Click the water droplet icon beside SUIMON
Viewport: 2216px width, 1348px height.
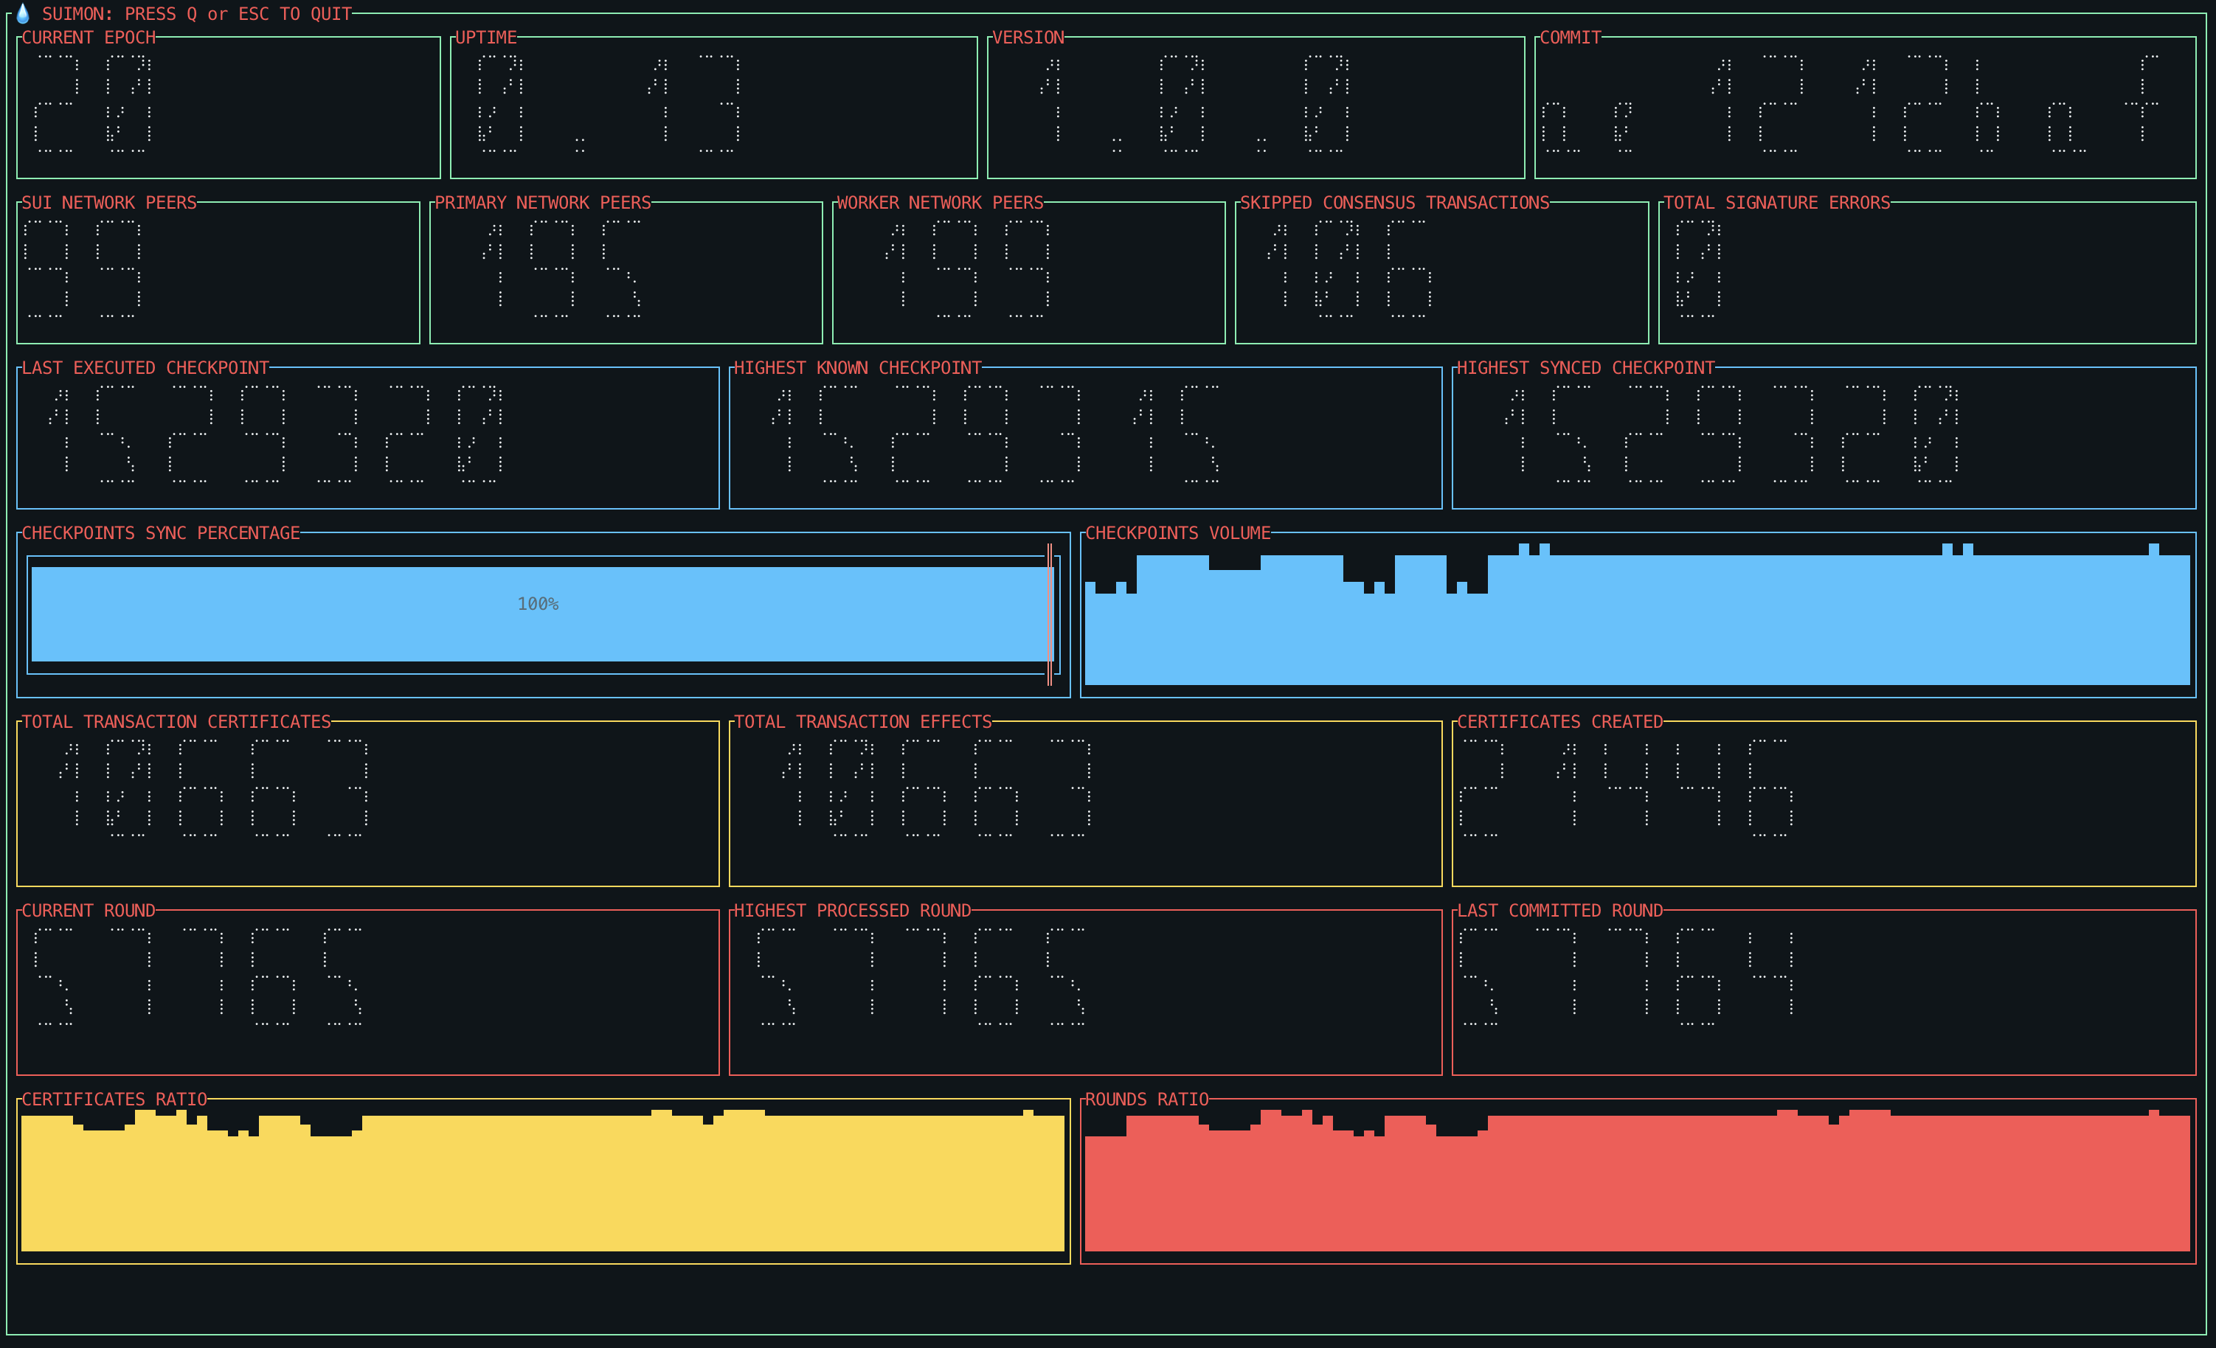coord(22,13)
